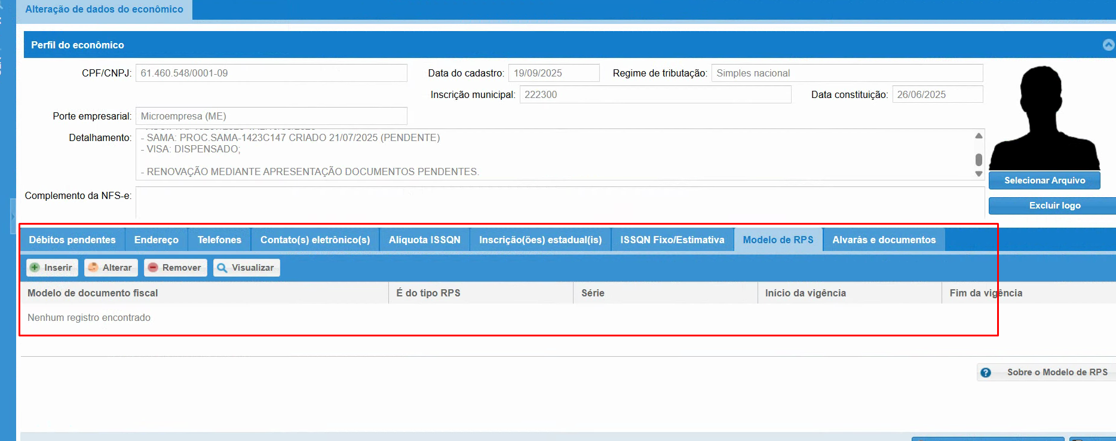Click the Selecionar Arquivo button
This screenshot has width=1116, height=441.
(1044, 180)
